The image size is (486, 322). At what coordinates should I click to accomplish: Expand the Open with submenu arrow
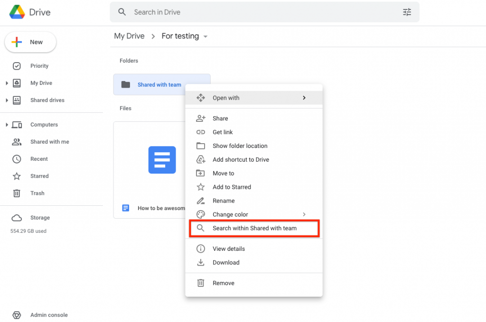pyautogui.click(x=304, y=98)
